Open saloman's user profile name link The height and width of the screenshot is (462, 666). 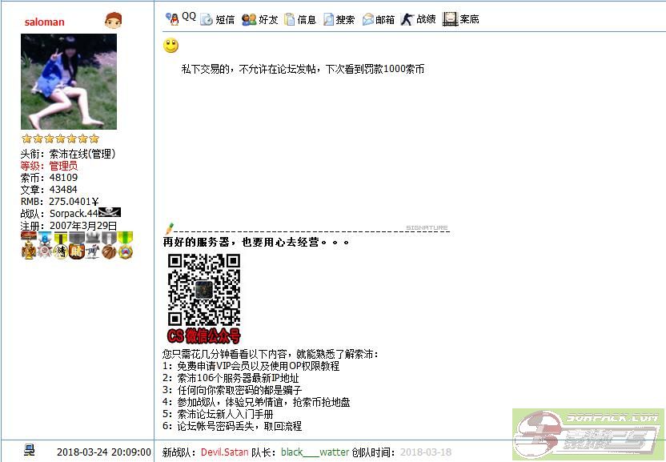pyautogui.click(x=45, y=22)
